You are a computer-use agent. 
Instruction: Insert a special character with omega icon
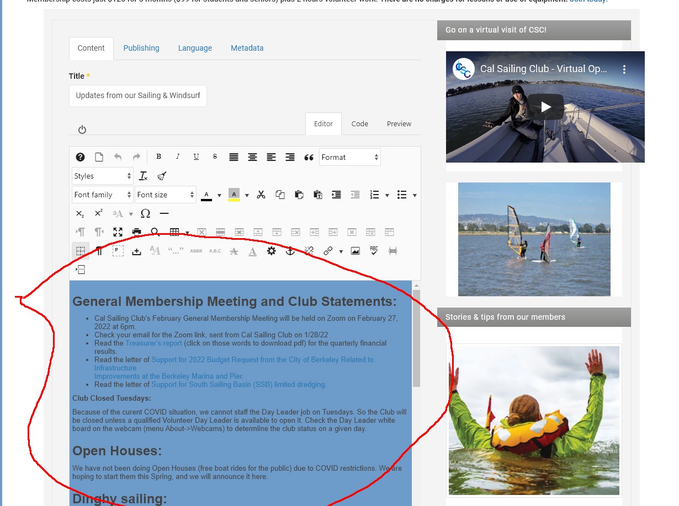145,213
